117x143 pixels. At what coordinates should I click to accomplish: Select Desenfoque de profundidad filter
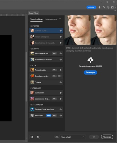pos(46,99)
